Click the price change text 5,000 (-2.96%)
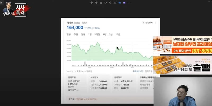 coord(93,28)
